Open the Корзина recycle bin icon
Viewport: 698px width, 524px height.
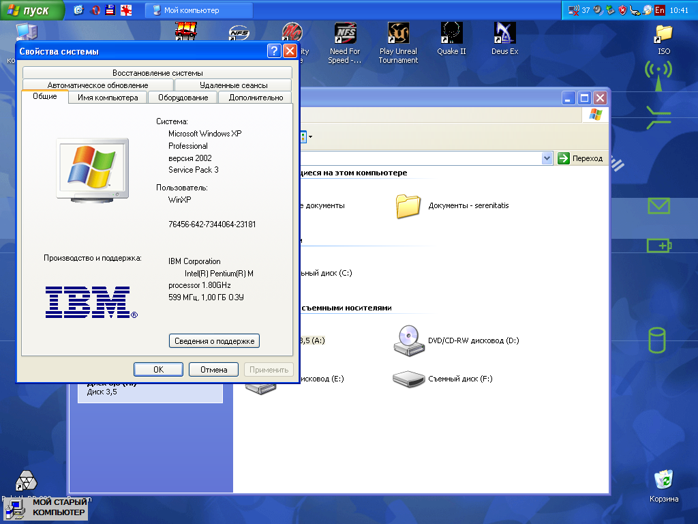tap(664, 480)
